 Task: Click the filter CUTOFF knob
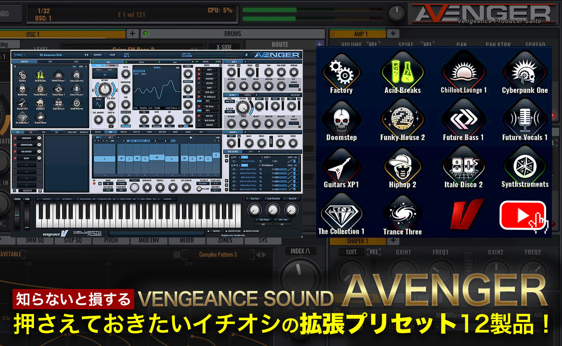(x=243, y=107)
